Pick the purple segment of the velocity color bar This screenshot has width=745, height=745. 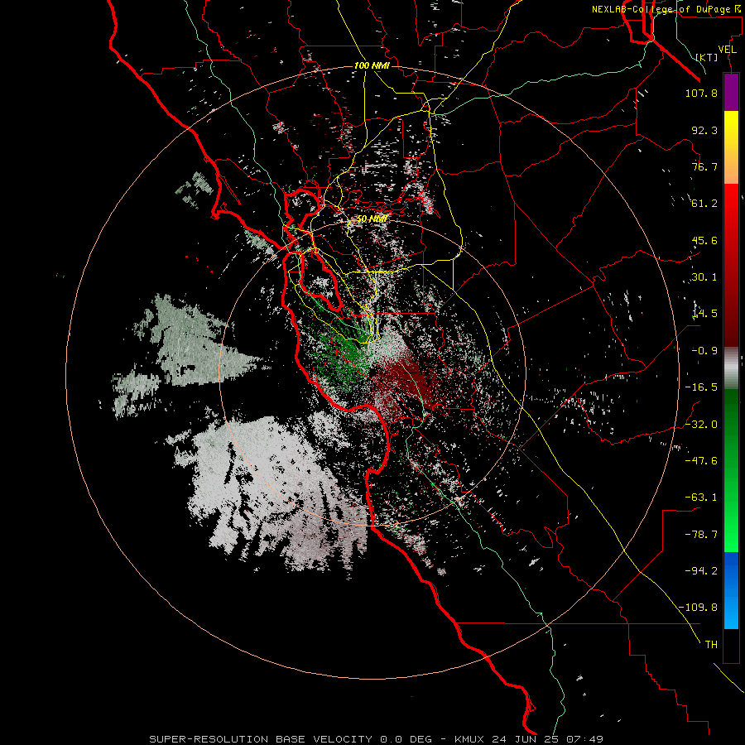[731, 92]
